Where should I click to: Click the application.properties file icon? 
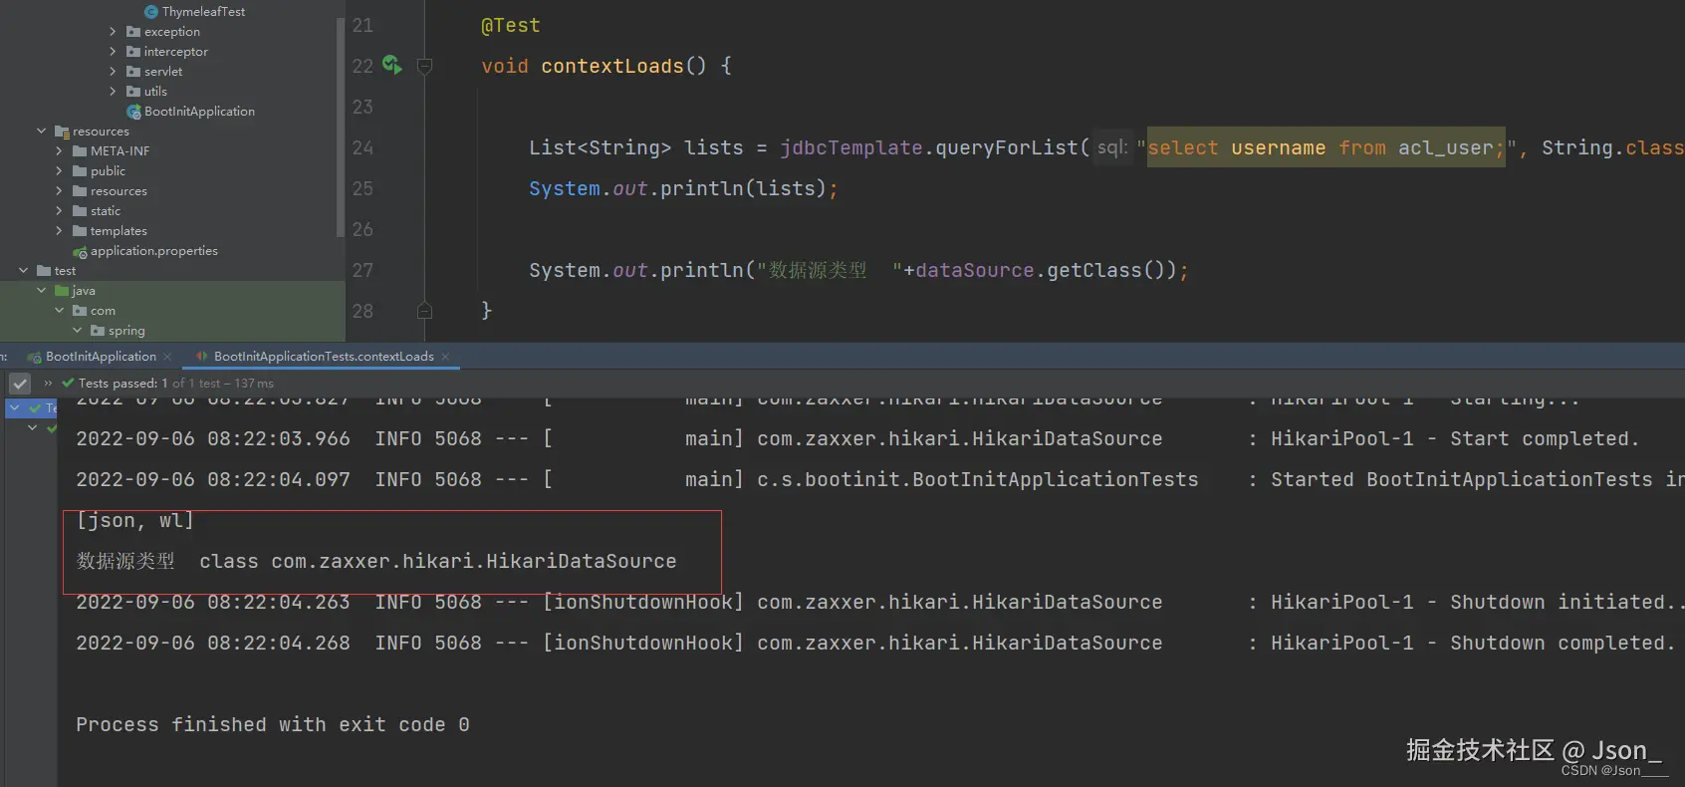(80, 252)
